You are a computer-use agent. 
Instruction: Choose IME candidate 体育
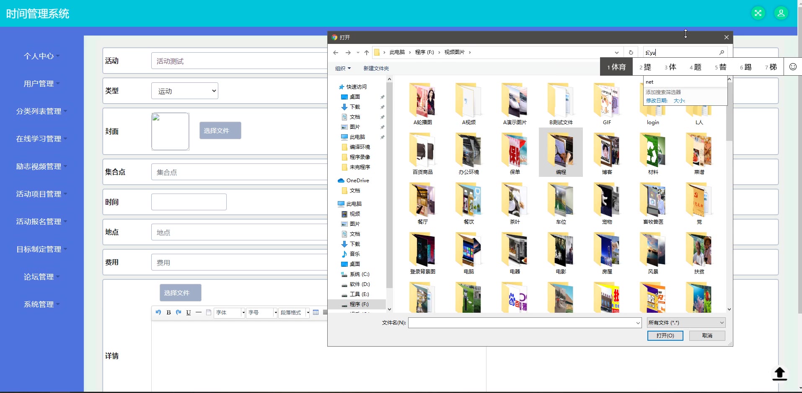point(616,67)
